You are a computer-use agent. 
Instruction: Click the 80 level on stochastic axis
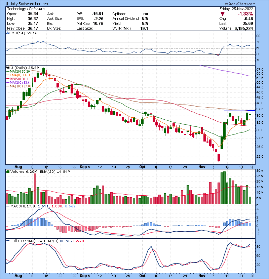coord(258,247)
